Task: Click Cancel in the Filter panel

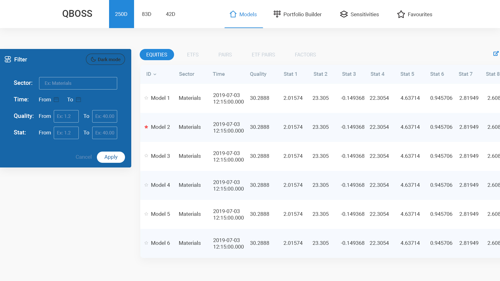Action: point(83,157)
